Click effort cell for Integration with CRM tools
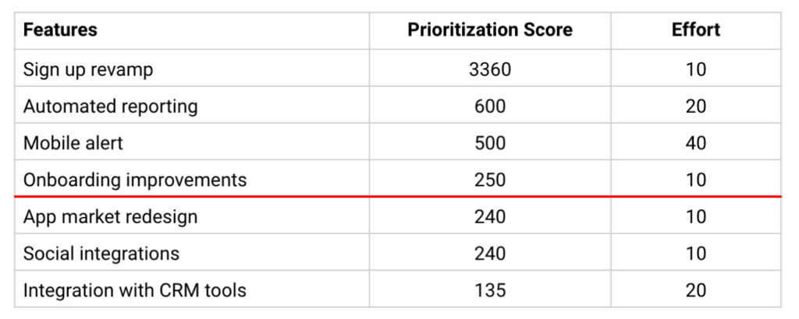Viewport: 799px width, 319px height. tap(695, 289)
